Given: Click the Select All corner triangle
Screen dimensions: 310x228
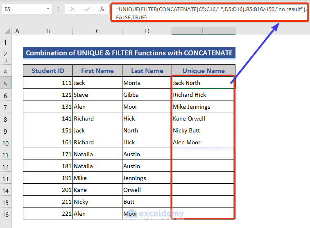Looking at the screenshot, I should 7,31.
